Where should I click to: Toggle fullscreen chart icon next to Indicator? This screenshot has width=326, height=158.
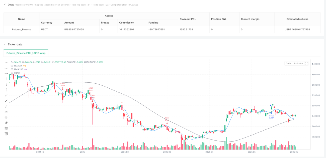click(306, 63)
